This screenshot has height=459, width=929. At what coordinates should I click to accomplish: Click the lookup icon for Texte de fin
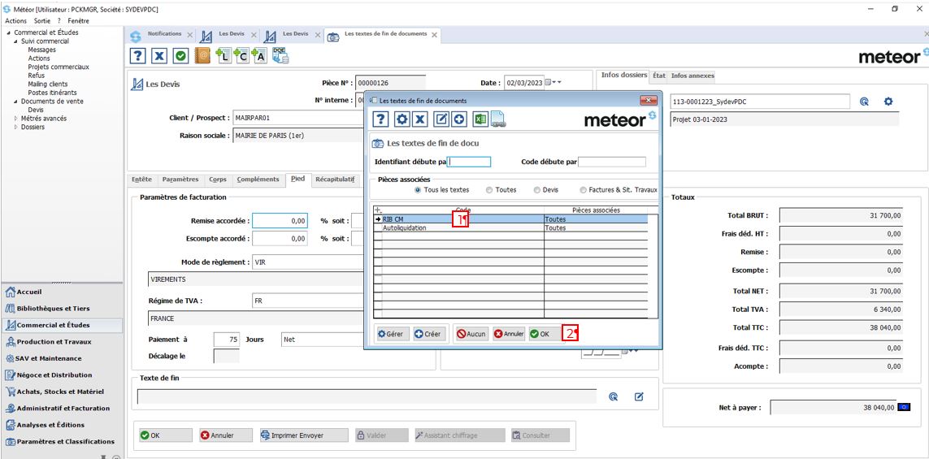pos(613,396)
